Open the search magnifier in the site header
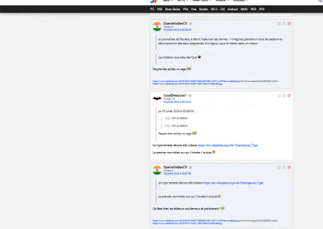 click(x=320, y=1)
